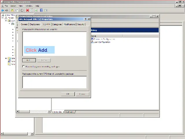Click the Forward arrow toolbar icon
This screenshot has width=185, height=139.
click(x=7, y=10)
